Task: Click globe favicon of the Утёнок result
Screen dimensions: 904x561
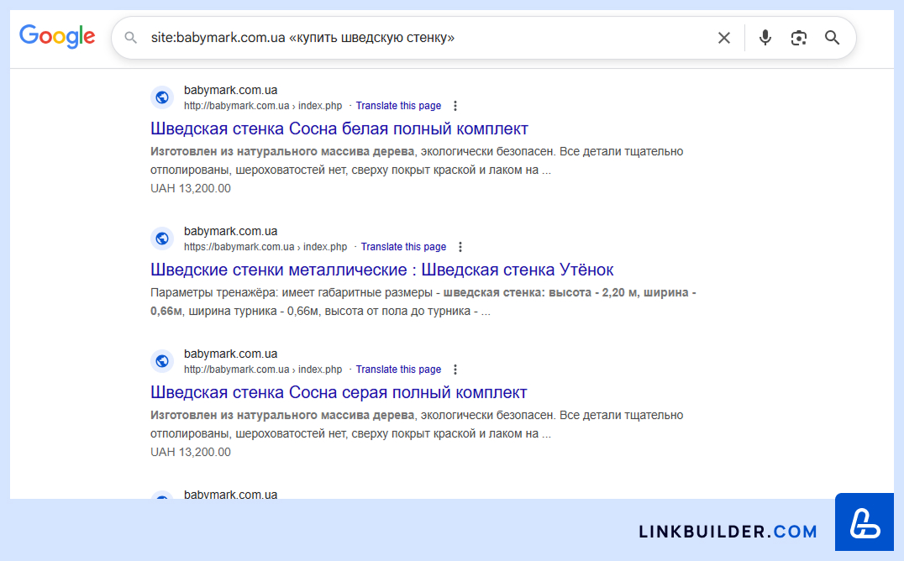Action: 162,239
